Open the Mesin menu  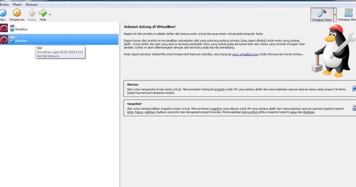point(17,4)
